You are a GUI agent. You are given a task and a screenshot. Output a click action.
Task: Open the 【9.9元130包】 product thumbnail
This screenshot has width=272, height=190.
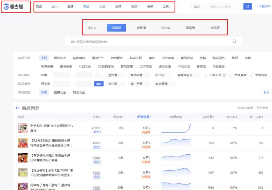point(23,143)
